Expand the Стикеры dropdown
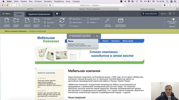179x100 pixels. (x=92, y=22)
